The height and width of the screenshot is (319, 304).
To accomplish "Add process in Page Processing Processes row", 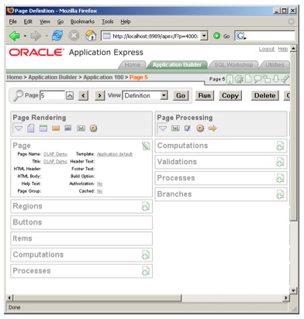I will click(280, 178).
